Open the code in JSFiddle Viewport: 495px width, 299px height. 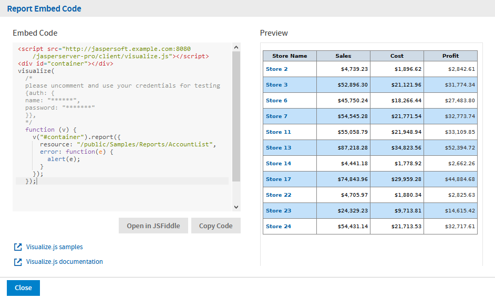coord(153,226)
